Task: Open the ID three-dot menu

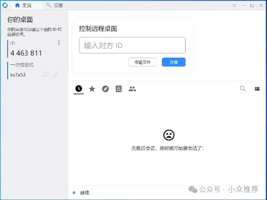Action: [59, 42]
